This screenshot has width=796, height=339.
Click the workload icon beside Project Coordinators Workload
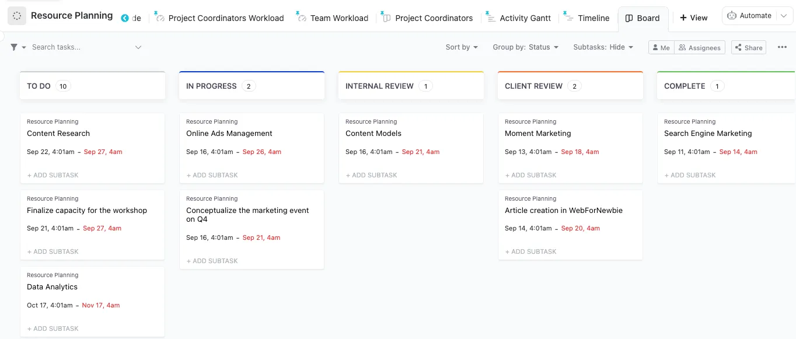tap(160, 18)
